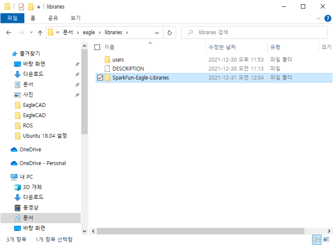Open recent locations dropdown arrow

tap(32, 32)
